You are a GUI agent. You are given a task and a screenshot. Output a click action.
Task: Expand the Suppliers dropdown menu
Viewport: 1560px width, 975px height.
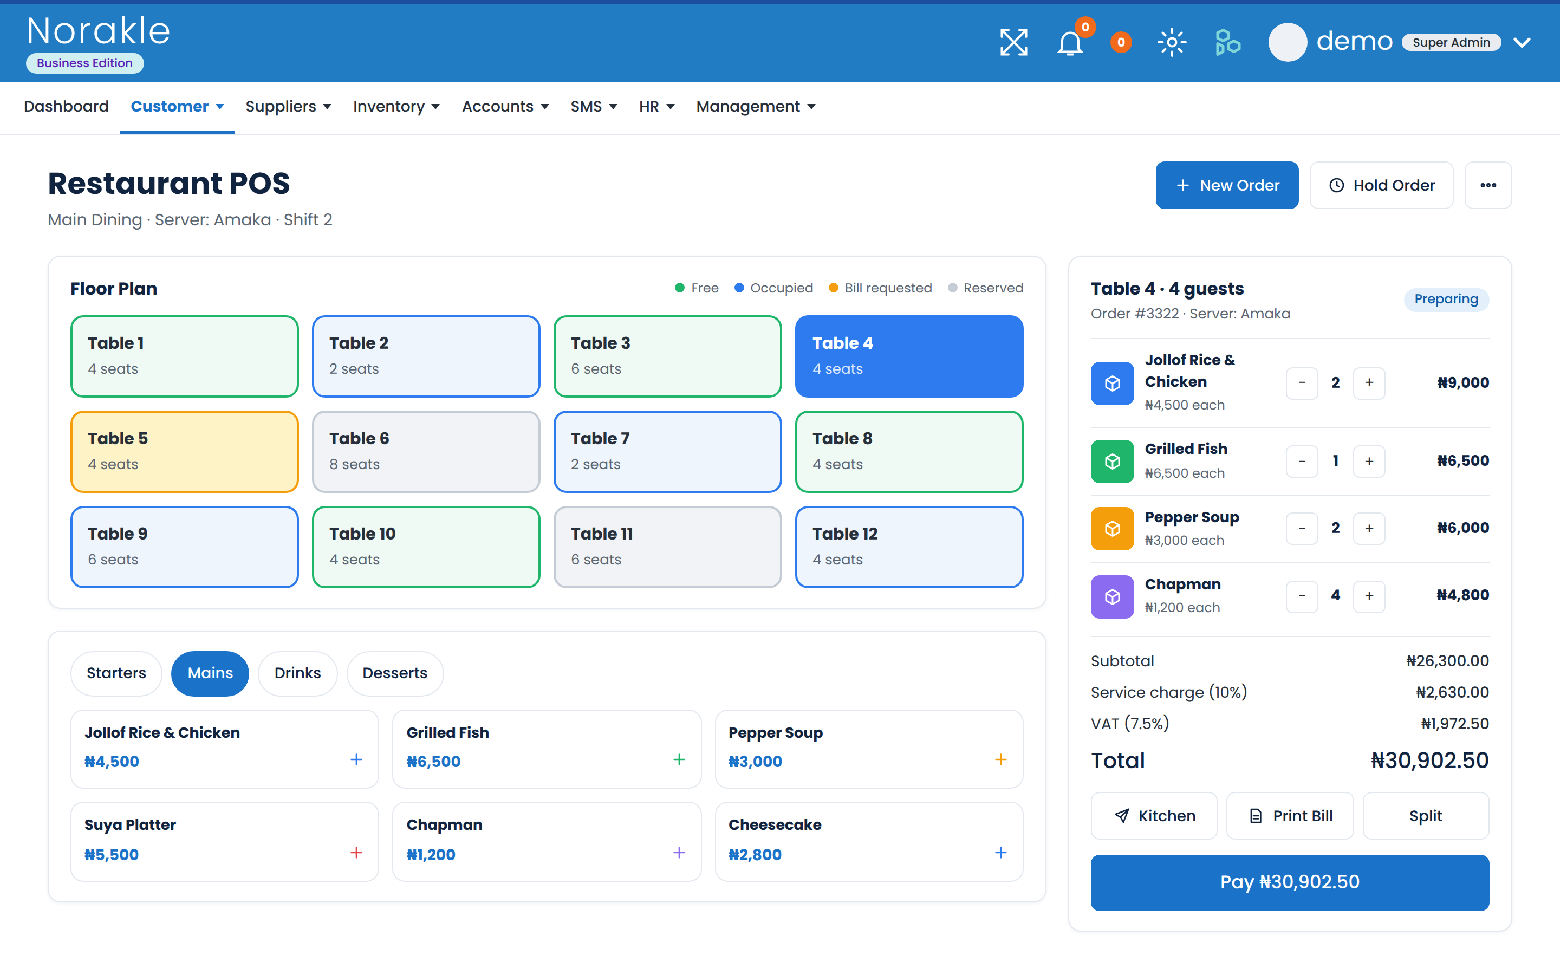(x=288, y=106)
